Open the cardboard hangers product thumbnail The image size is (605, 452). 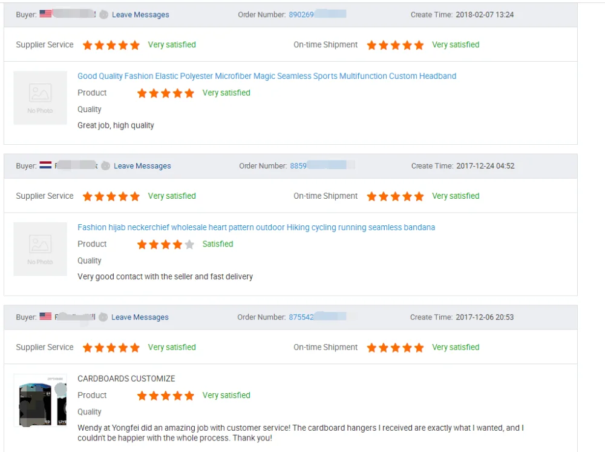[x=40, y=400]
